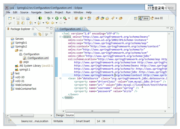
Task: Collapse All in Package Explorer
Action: 35,34
